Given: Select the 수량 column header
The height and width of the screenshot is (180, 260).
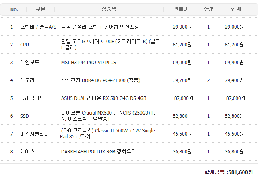Looking at the screenshot, I should coord(208,9).
